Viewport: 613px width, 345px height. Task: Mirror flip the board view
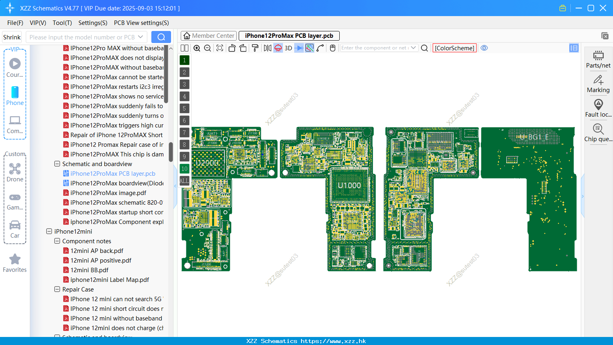(x=267, y=48)
